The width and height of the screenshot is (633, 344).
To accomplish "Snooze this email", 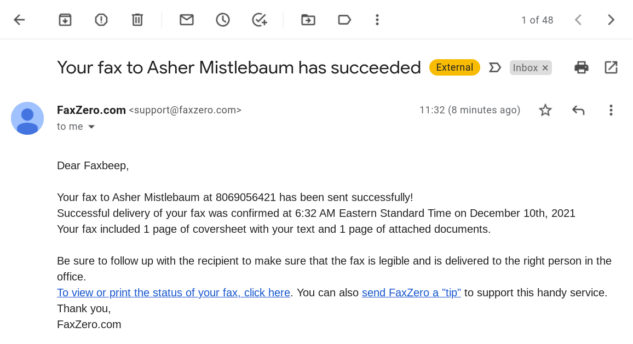I will (x=222, y=19).
